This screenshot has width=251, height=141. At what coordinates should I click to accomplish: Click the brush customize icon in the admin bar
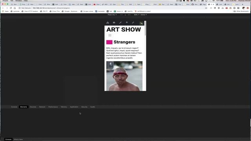tap(120, 23)
